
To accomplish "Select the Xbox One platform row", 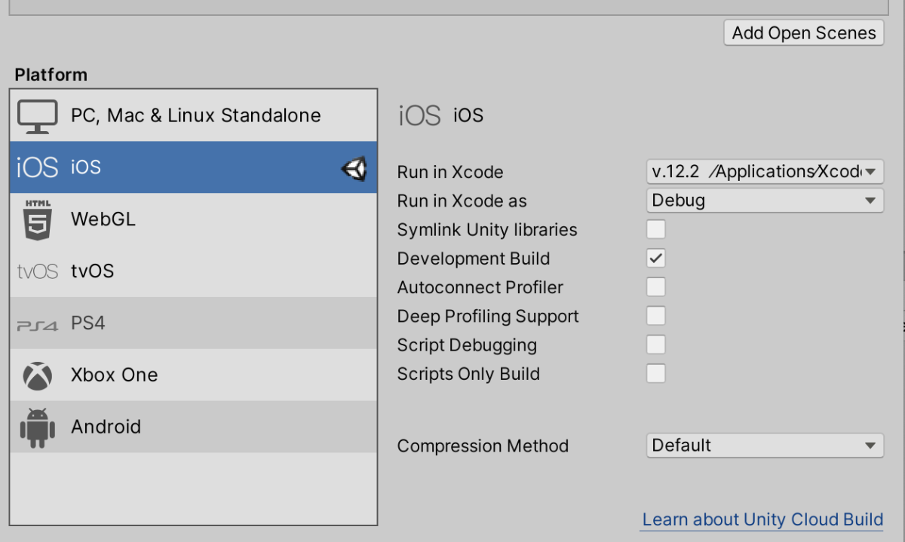I will [194, 375].
